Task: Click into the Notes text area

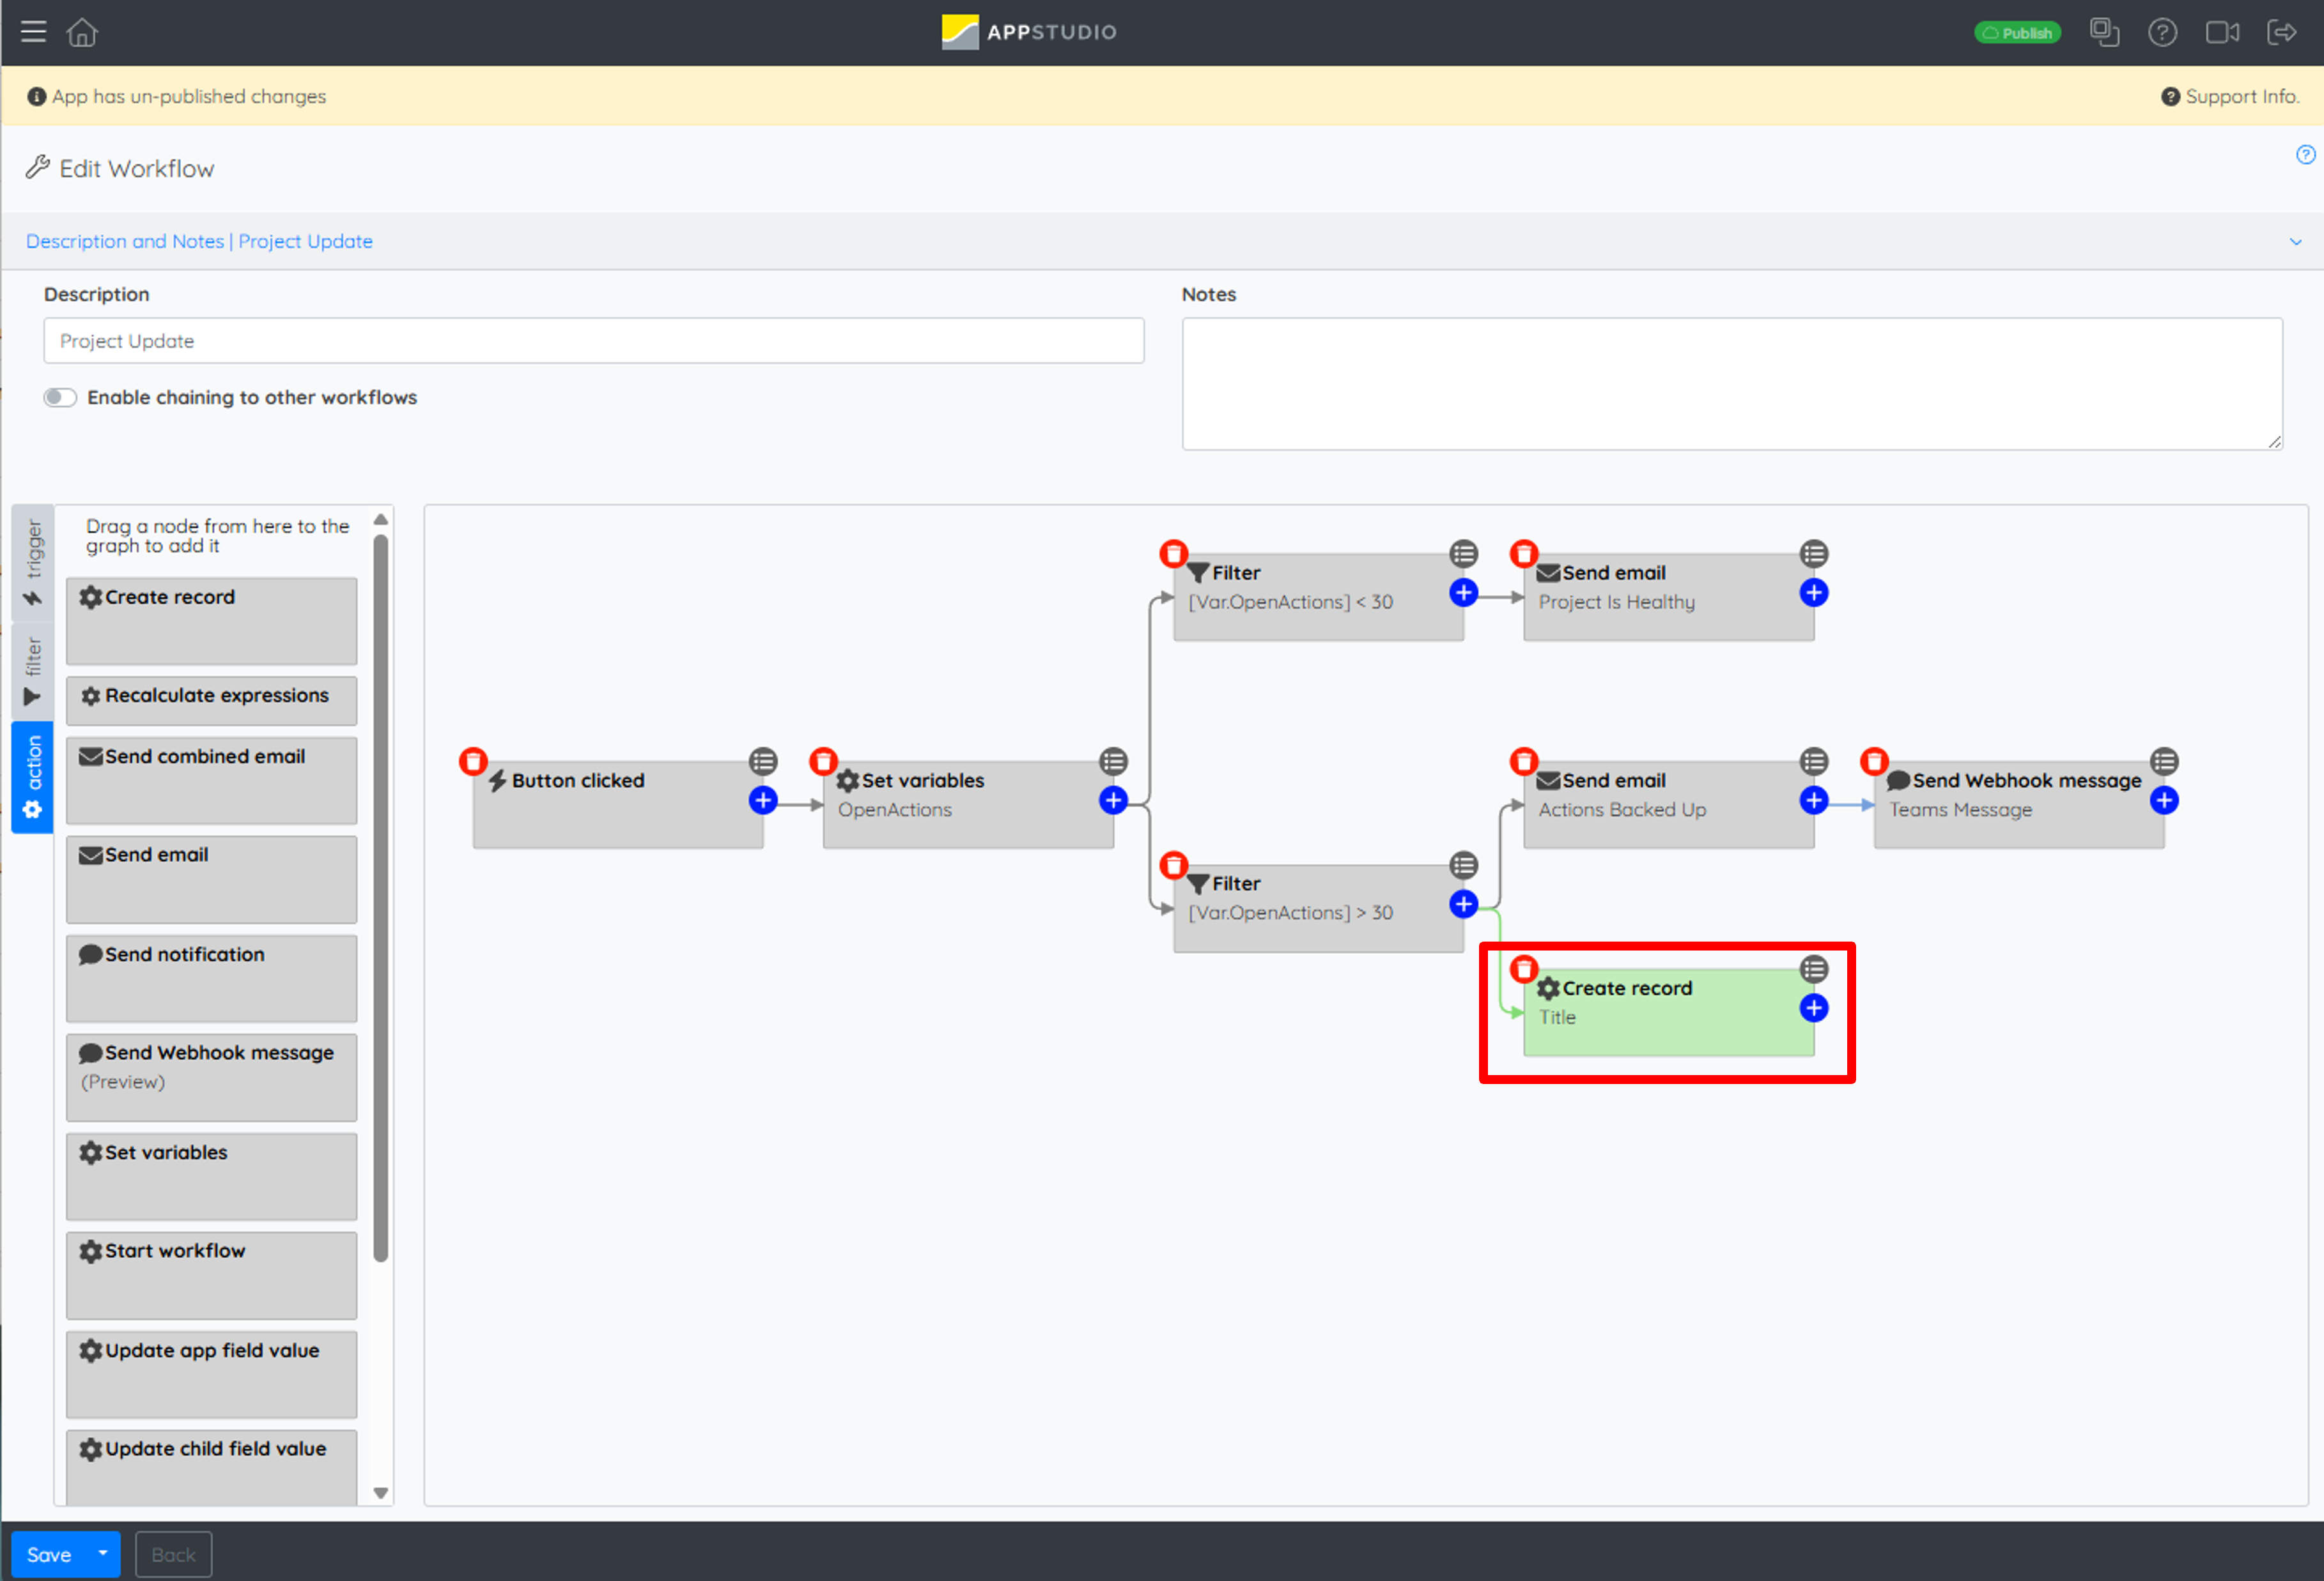Action: click(1732, 384)
